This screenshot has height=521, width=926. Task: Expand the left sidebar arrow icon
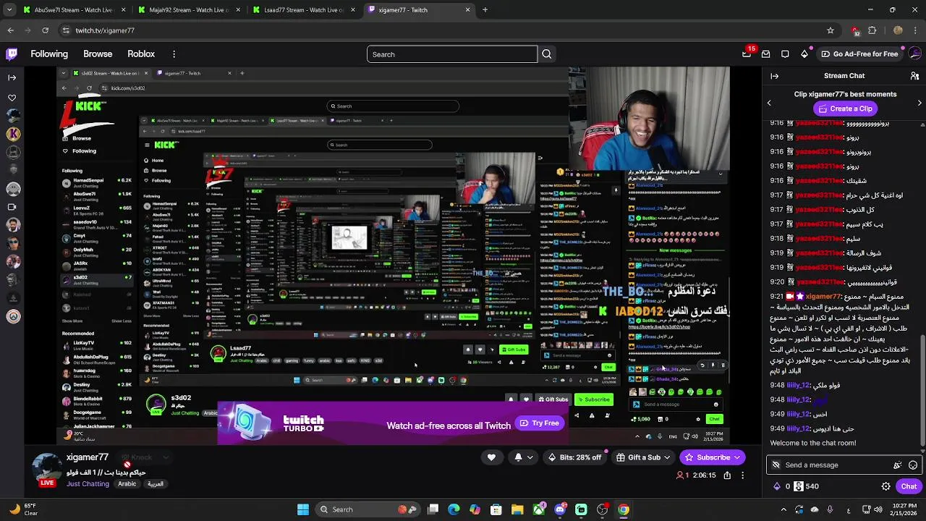[x=12, y=77]
